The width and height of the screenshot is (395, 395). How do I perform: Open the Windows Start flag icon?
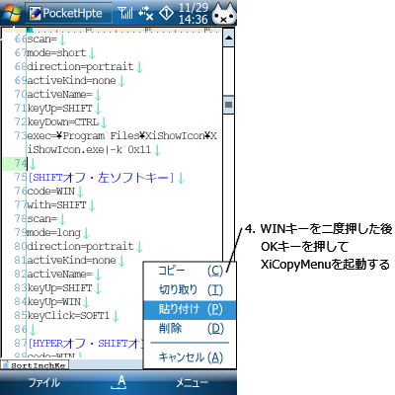pos(12,13)
